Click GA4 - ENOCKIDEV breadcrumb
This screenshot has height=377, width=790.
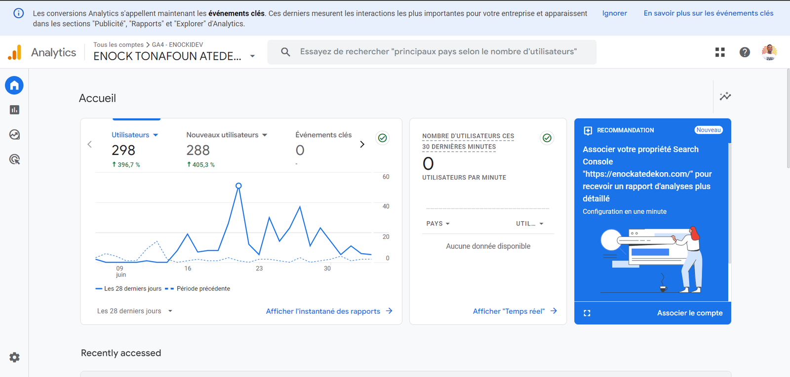coord(177,44)
